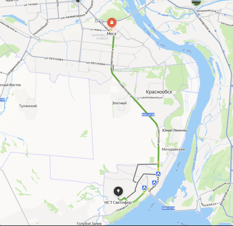Select the Кировский район district label

pyautogui.click(x=102, y=37)
